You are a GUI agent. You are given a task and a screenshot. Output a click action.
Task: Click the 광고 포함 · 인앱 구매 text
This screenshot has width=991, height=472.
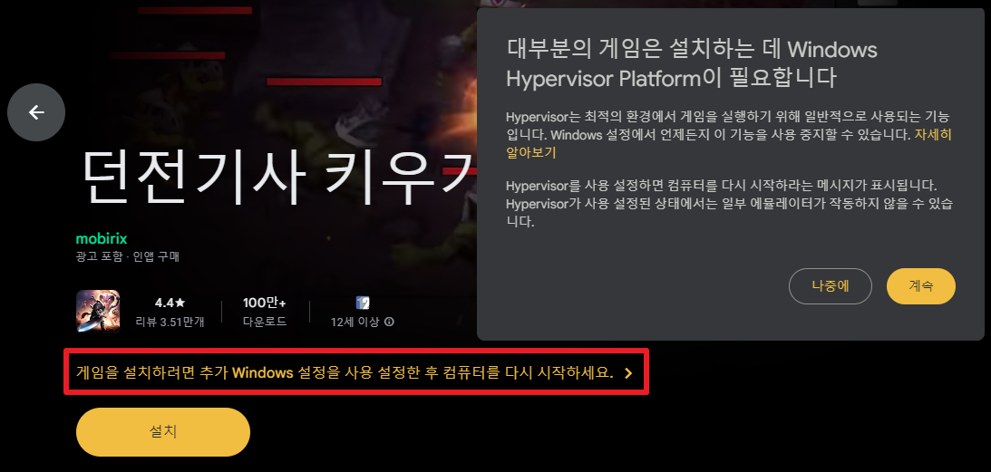[128, 256]
